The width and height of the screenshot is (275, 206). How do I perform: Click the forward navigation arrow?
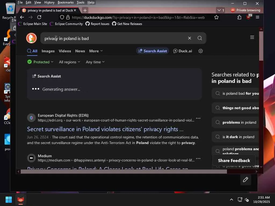click(31, 17)
